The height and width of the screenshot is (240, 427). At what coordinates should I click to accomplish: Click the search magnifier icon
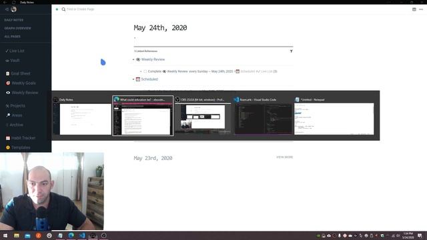click(x=63, y=9)
